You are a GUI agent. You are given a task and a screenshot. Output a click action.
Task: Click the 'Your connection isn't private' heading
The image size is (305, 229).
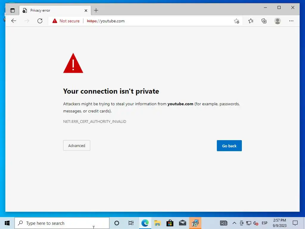tap(111, 91)
